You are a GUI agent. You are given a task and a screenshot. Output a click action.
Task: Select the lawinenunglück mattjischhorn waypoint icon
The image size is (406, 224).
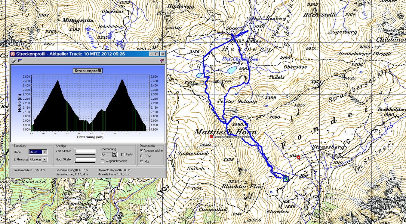211,137
